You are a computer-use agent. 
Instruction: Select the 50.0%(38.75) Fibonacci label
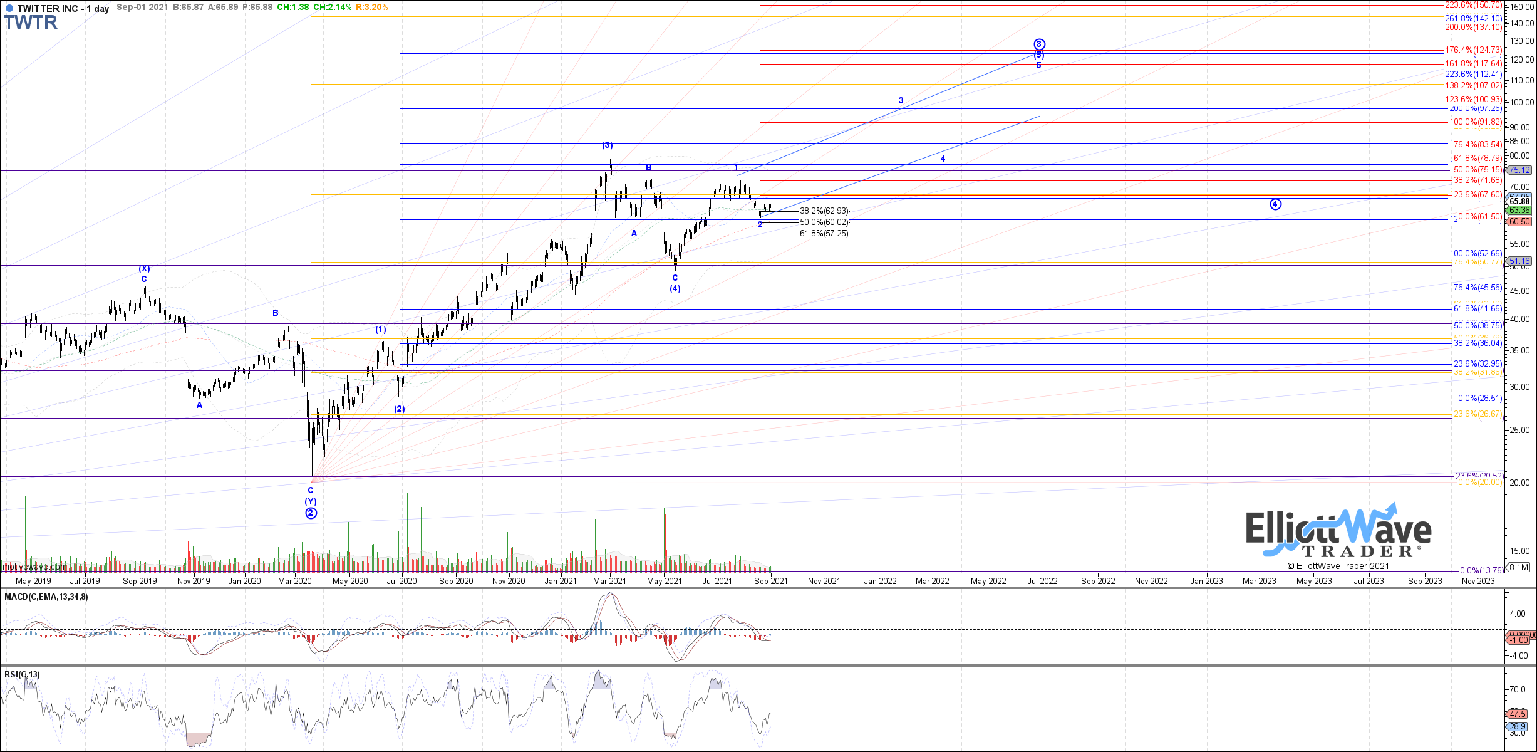click(1478, 326)
